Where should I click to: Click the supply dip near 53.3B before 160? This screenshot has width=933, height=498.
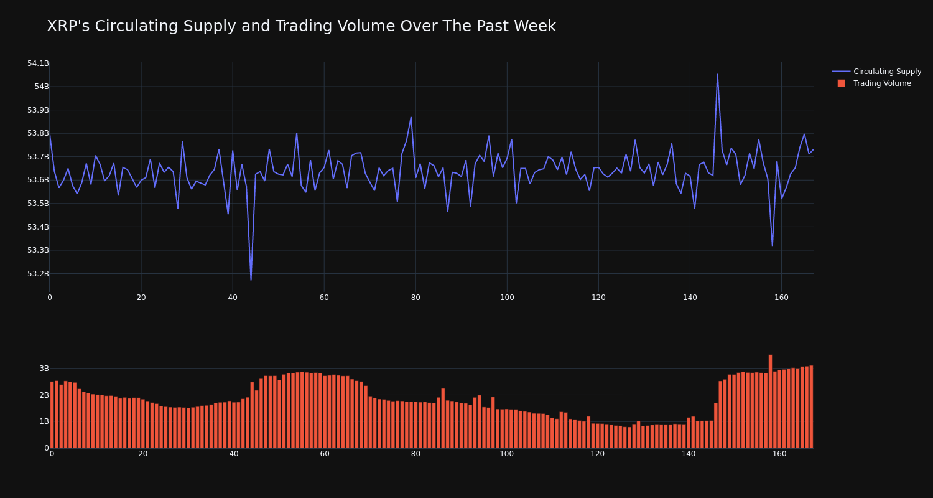(773, 245)
